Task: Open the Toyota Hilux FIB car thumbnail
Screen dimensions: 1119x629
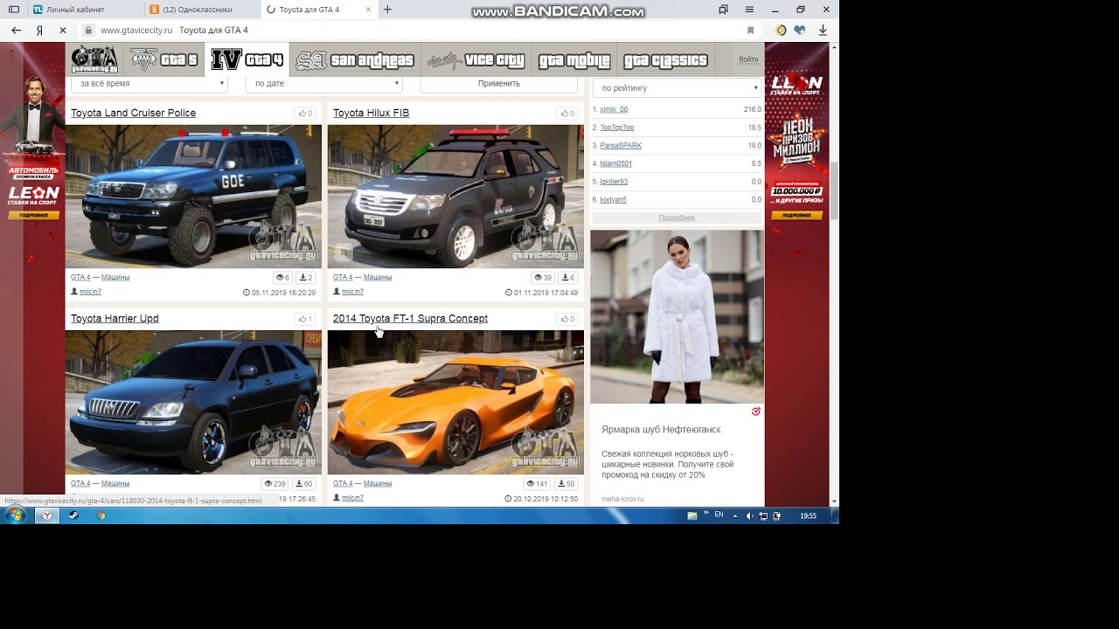Action: [x=455, y=197]
